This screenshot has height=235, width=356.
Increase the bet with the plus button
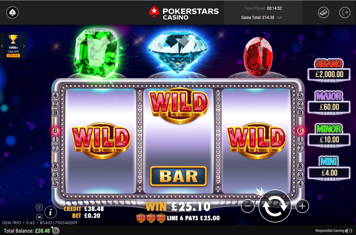tap(302, 206)
